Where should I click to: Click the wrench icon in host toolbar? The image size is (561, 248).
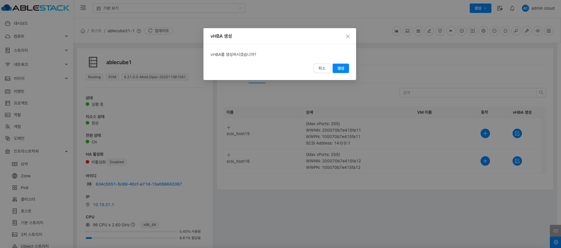tap(527, 31)
